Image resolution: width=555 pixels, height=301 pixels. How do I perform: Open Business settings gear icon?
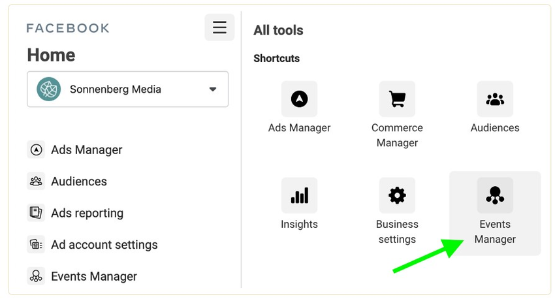pyautogui.click(x=397, y=195)
